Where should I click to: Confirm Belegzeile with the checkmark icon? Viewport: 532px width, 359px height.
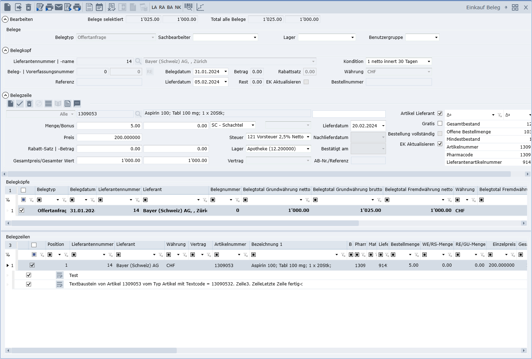click(20, 104)
